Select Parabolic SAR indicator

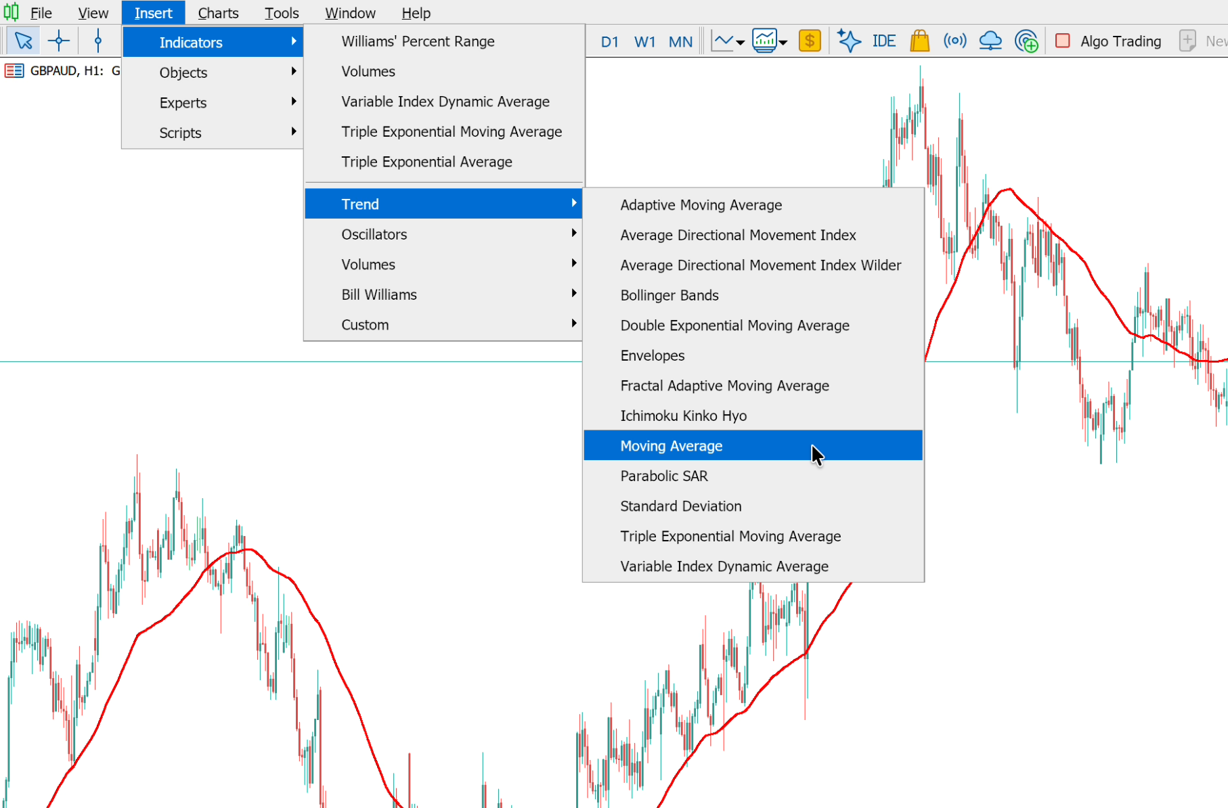(753, 476)
